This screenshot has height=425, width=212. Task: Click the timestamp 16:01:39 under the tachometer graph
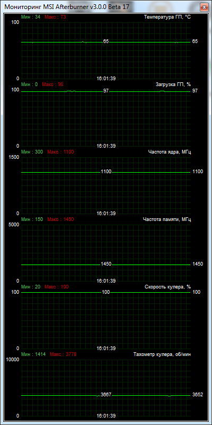(106, 416)
